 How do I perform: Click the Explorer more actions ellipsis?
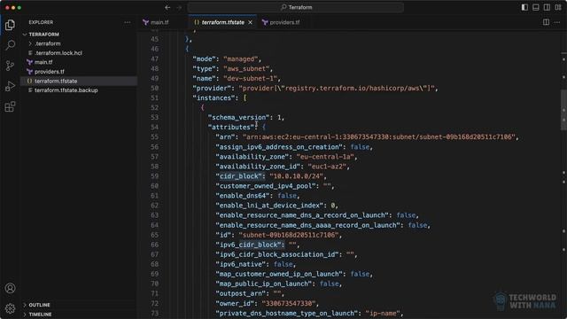128,22
